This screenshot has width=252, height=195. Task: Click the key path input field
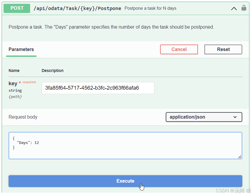click(98, 88)
